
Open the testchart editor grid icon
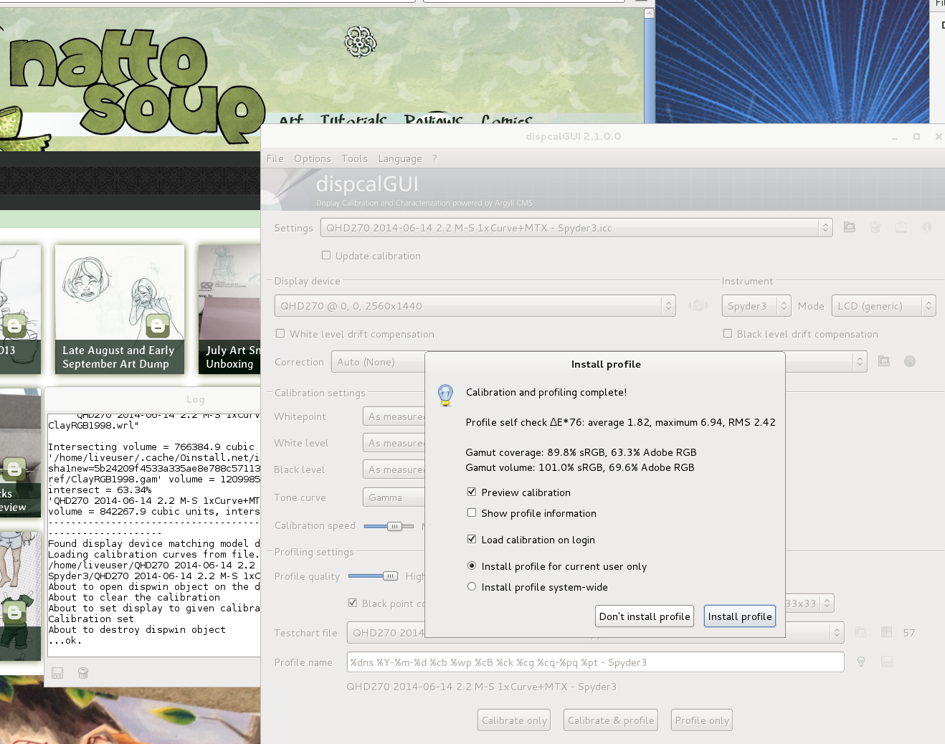click(x=887, y=632)
